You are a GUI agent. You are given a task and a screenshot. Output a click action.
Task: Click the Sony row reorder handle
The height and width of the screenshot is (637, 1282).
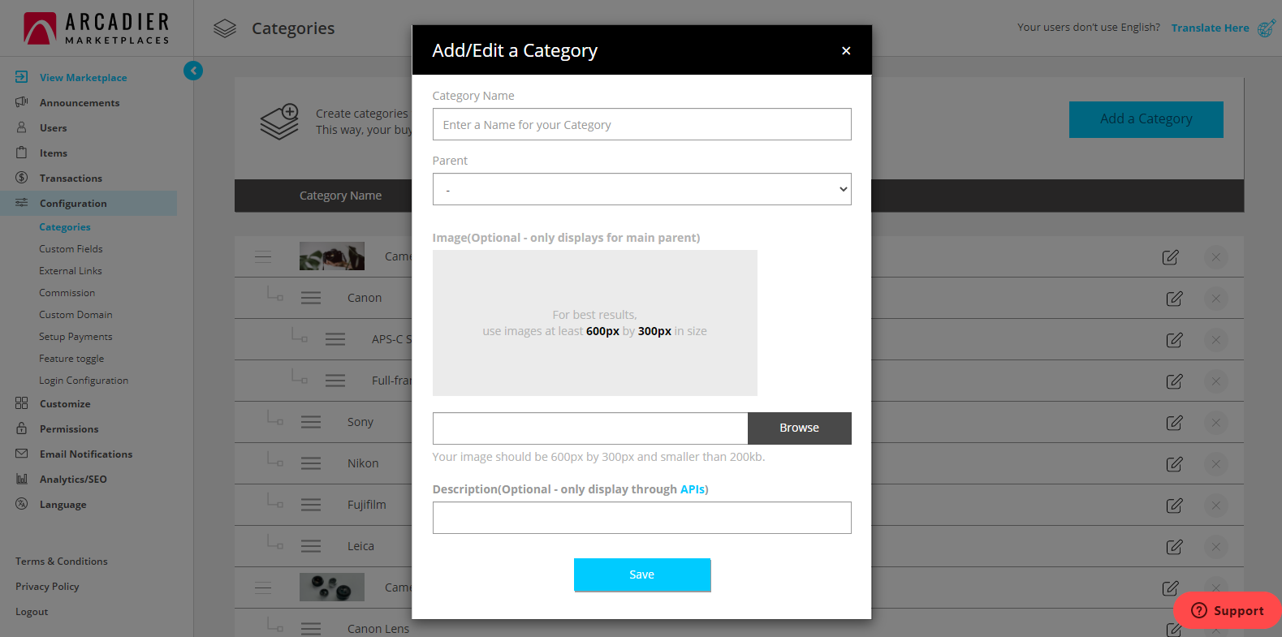[311, 422]
